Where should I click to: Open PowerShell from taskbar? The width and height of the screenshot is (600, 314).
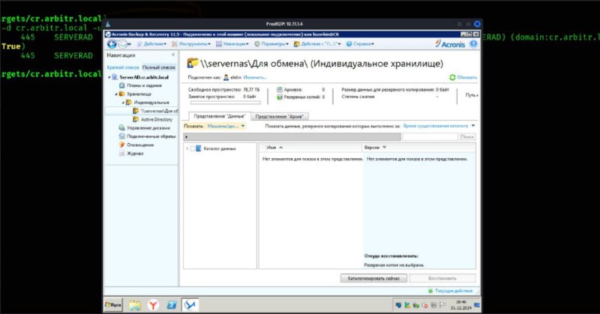(172, 305)
